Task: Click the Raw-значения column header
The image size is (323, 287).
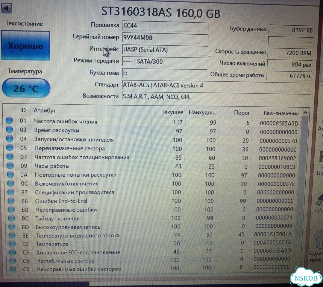Action: pyautogui.click(x=281, y=113)
